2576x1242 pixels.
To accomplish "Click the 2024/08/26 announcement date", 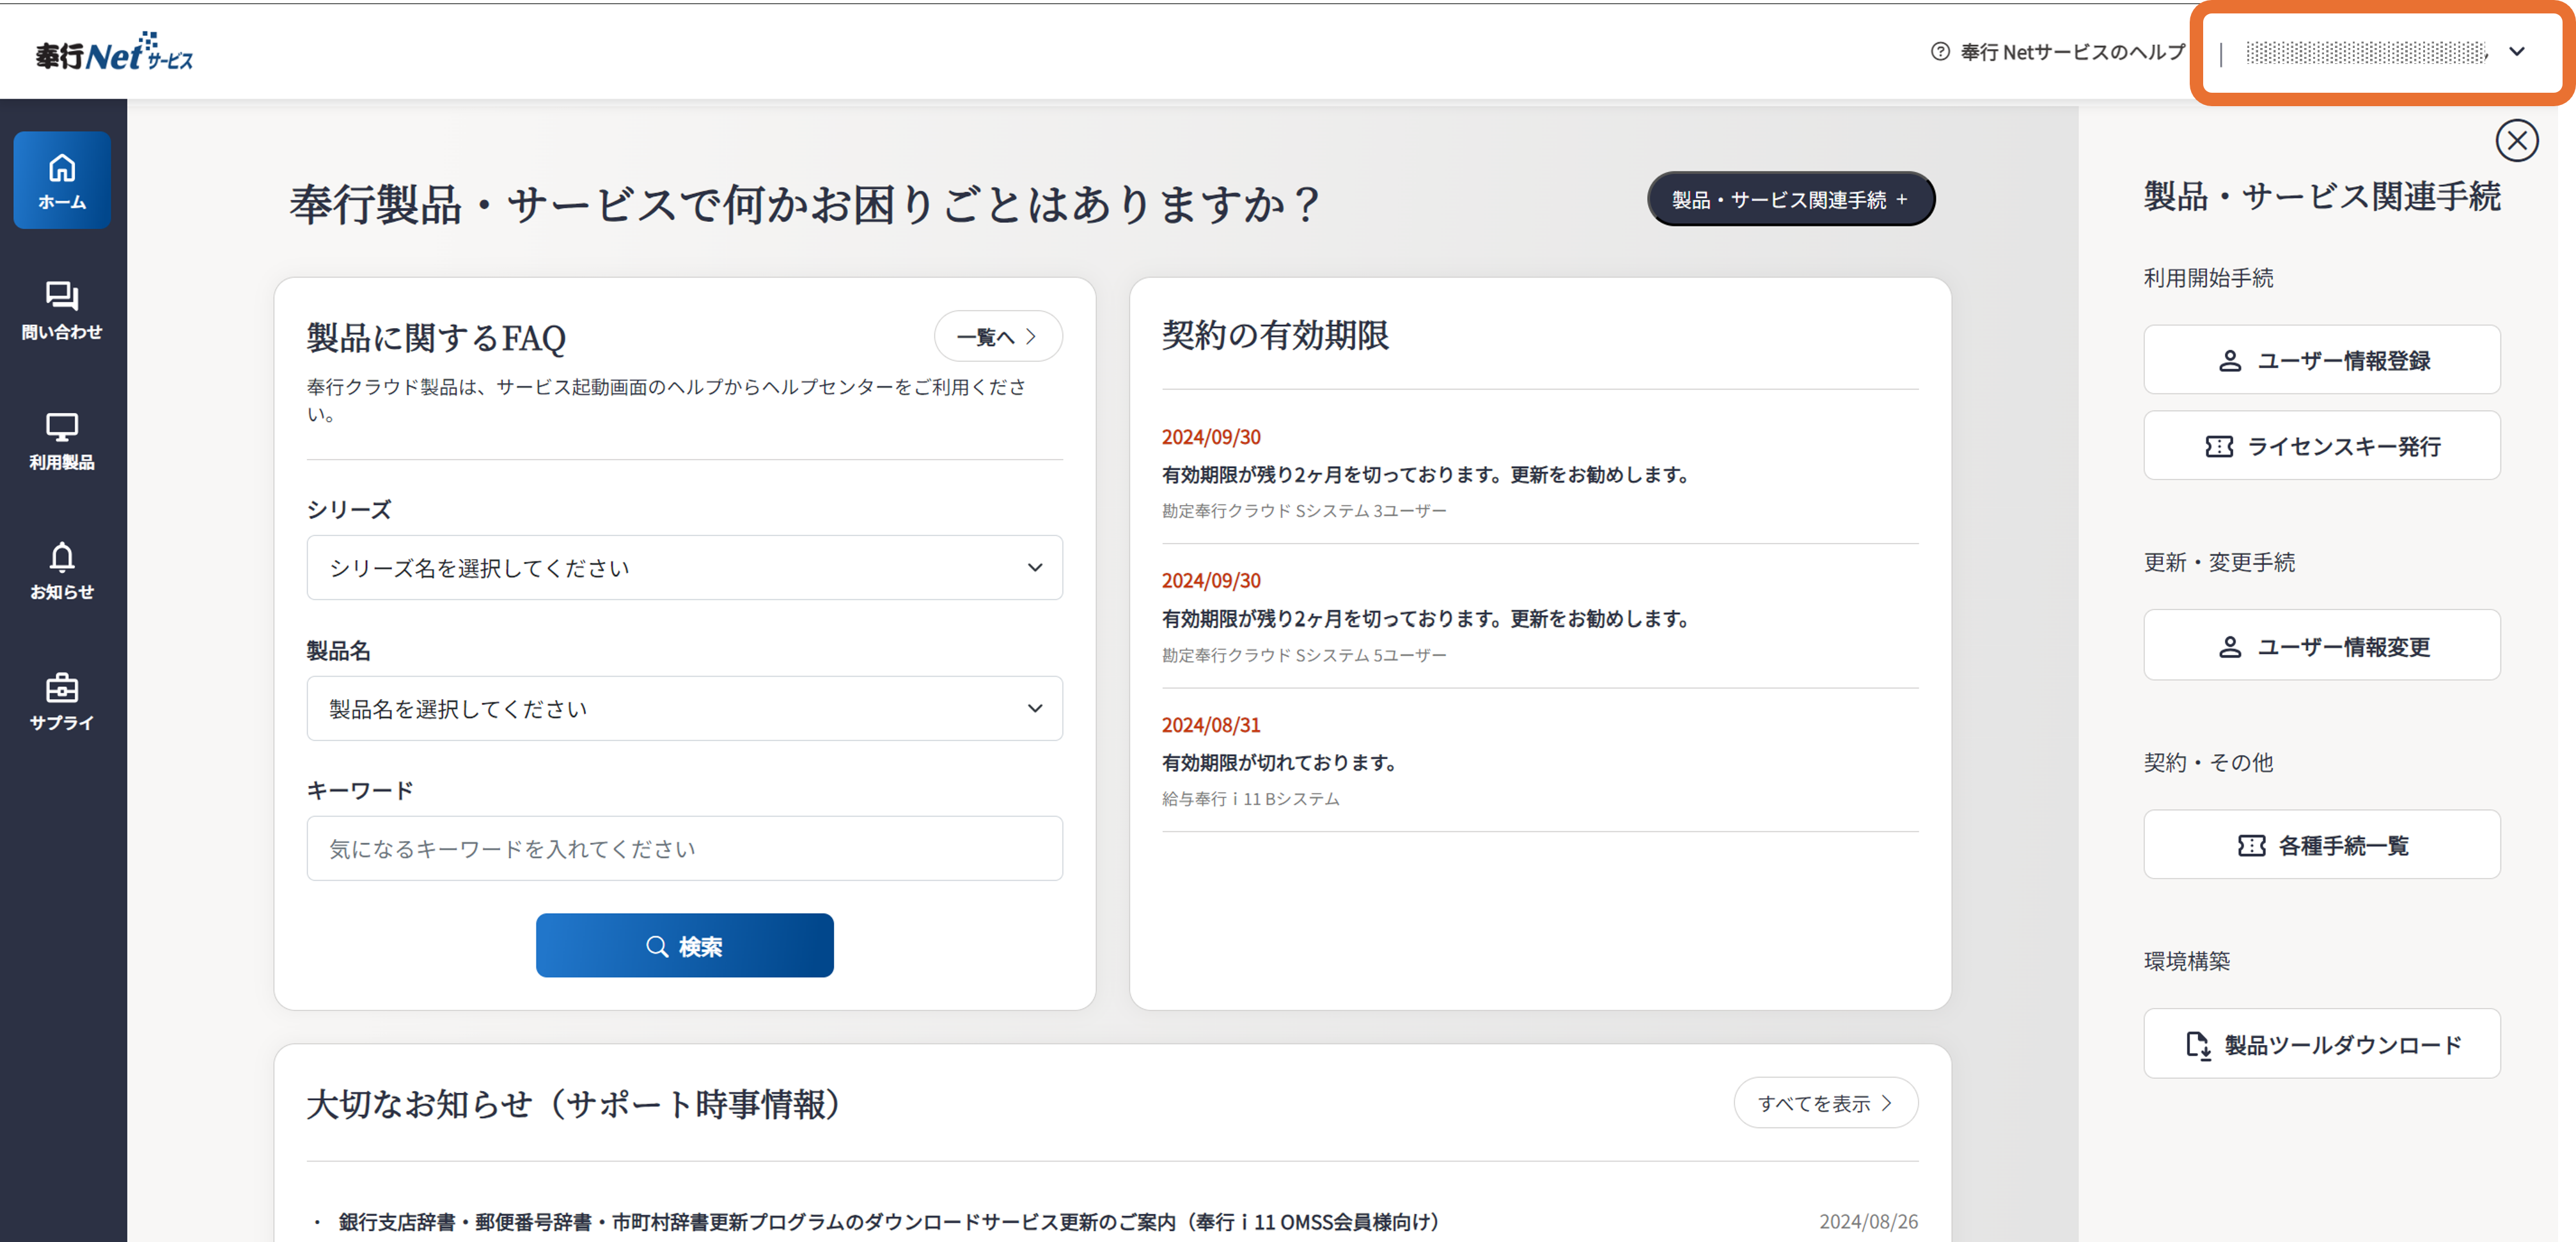I will [1868, 1221].
